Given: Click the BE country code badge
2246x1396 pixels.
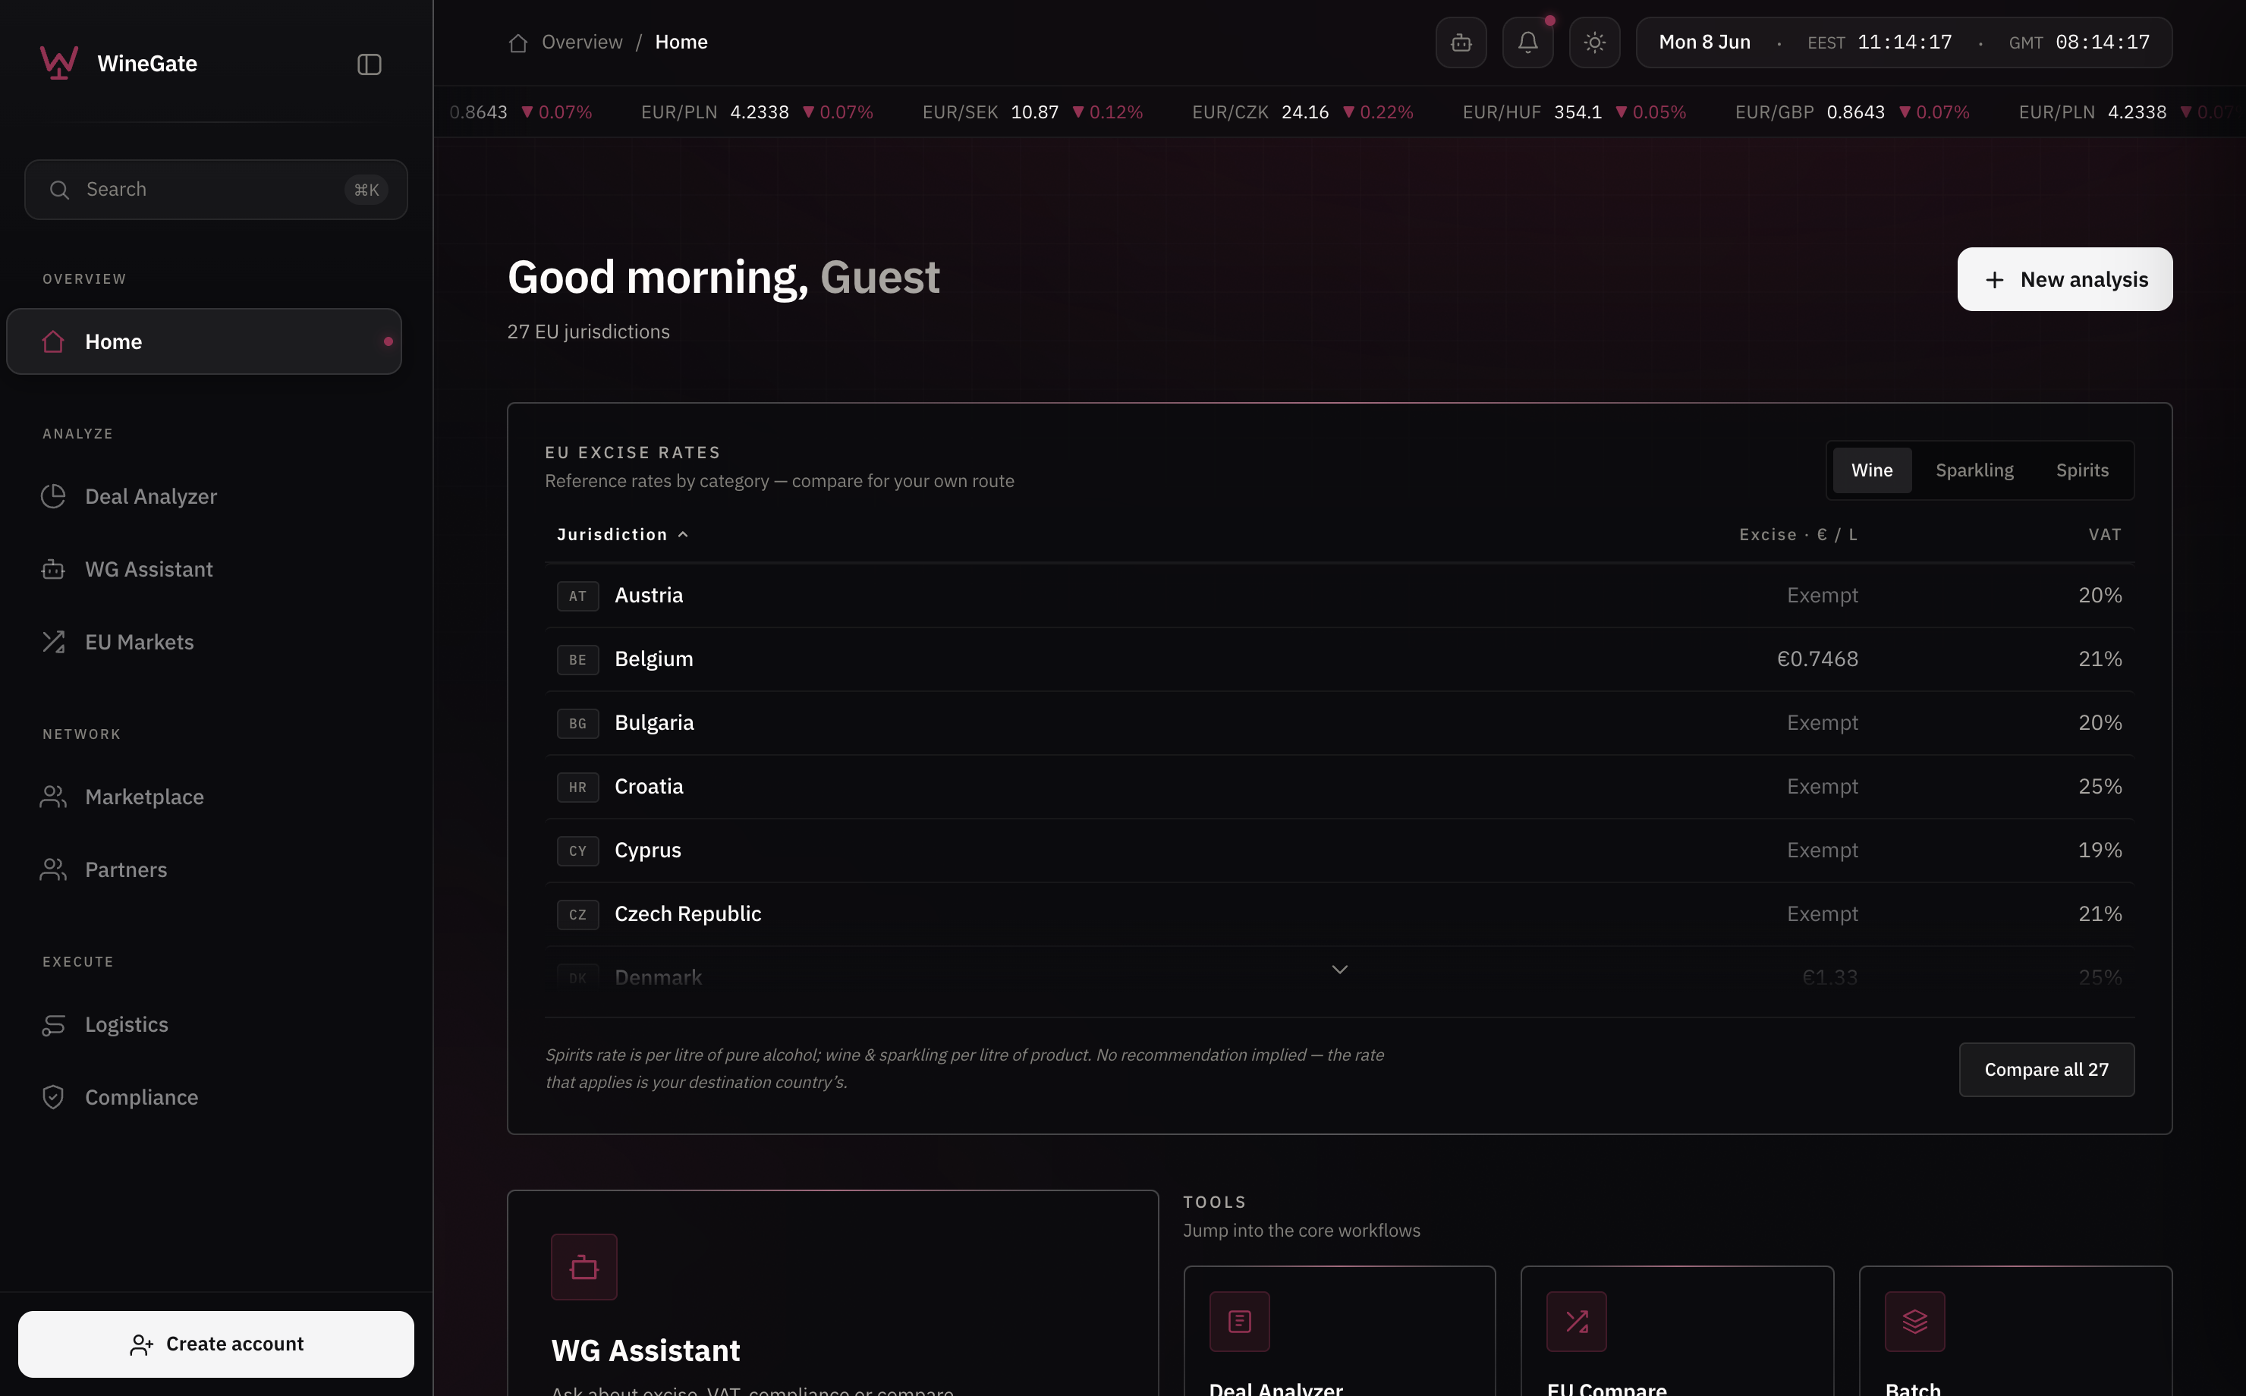Looking at the screenshot, I should tap(578, 660).
